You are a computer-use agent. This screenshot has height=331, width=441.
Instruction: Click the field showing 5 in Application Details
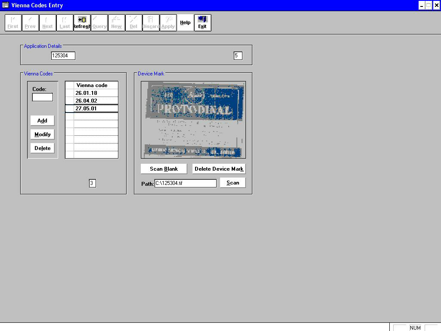click(238, 56)
